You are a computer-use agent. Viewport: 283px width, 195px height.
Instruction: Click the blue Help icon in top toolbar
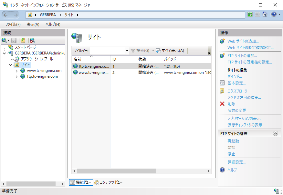point(274,15)
